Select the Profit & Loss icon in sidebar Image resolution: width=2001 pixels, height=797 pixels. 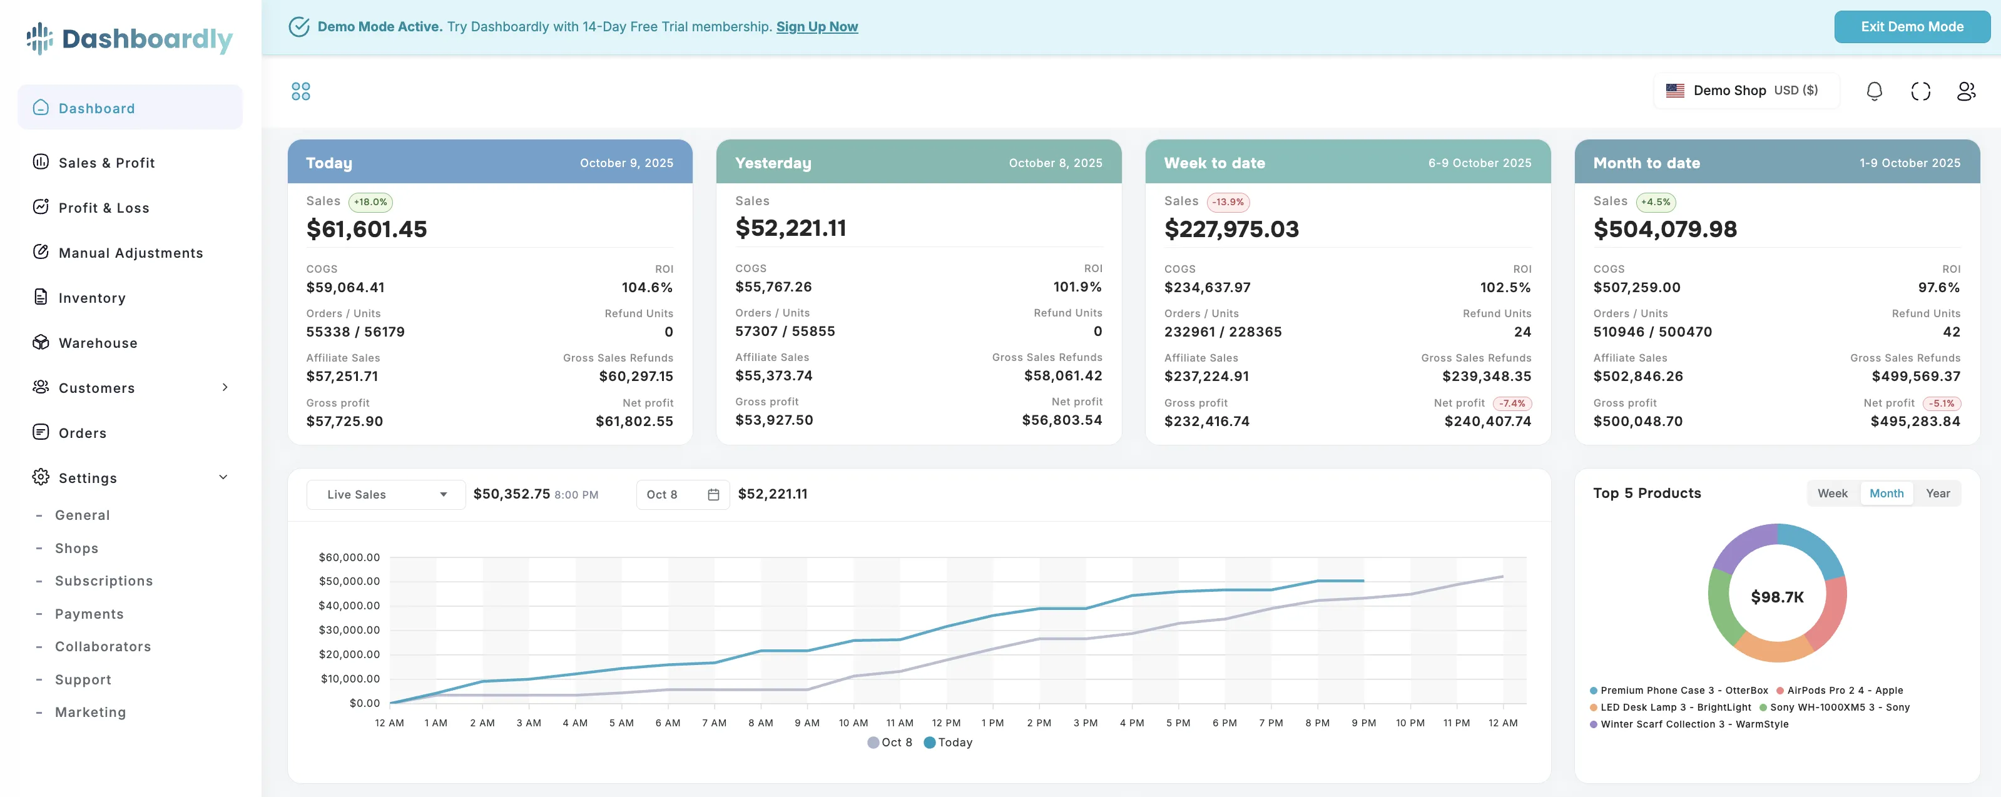coord(41,208)
